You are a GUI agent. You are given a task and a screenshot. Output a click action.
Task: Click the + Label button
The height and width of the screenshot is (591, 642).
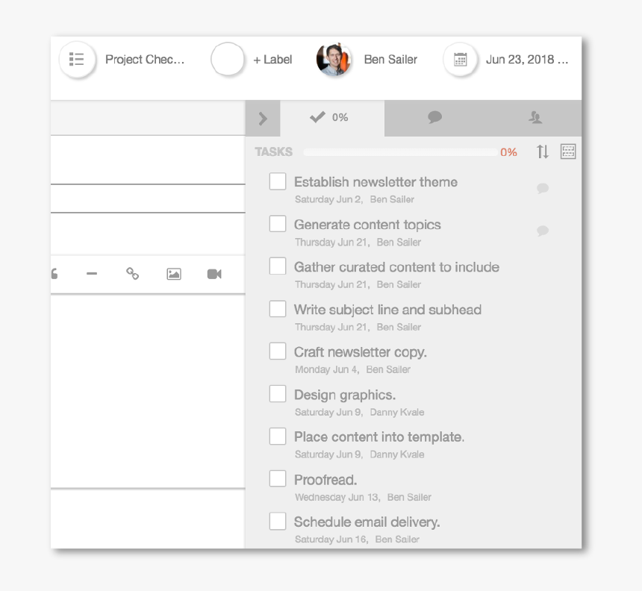coord(272,60)
